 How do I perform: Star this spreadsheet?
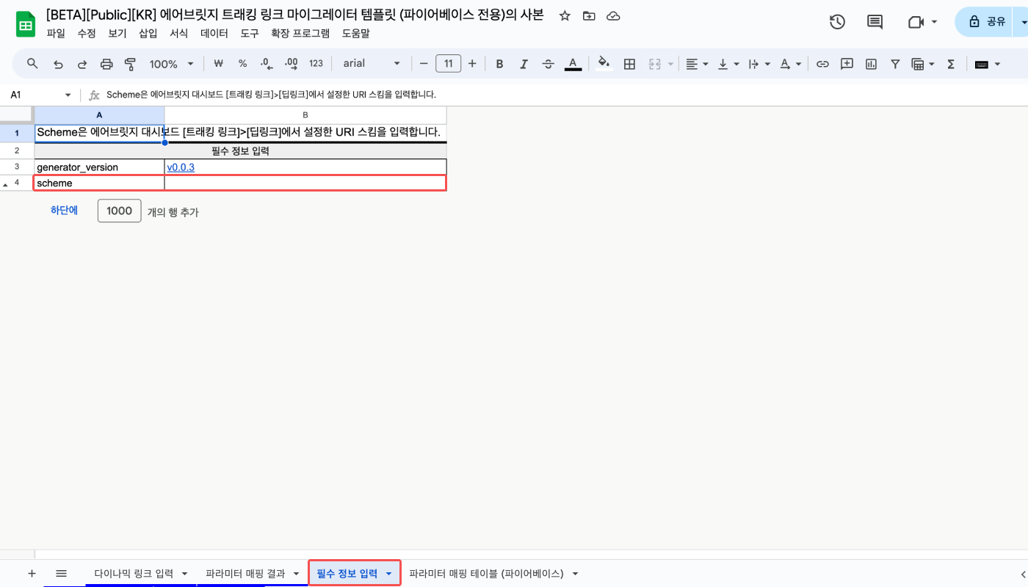(x=565, y=15)
